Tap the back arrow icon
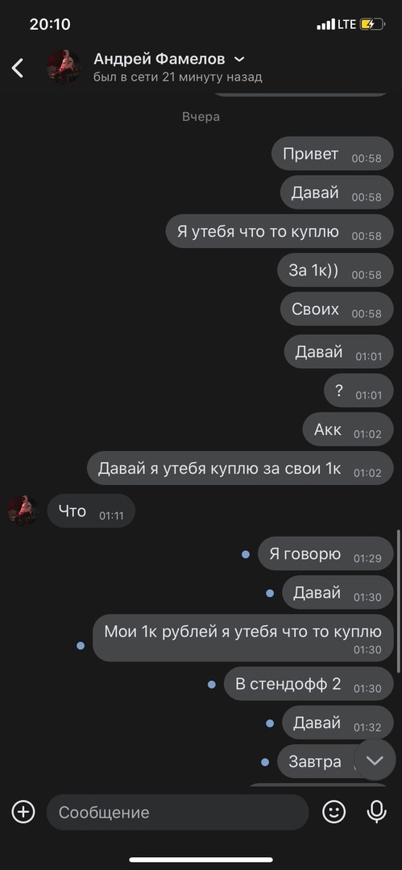The height and width of the screenshot is (870, 402). 18,68
